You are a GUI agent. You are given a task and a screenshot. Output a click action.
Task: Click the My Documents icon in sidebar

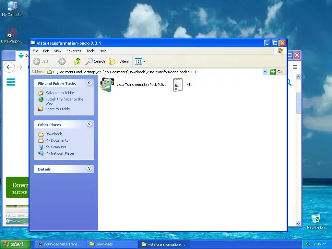tap(41, 141)
